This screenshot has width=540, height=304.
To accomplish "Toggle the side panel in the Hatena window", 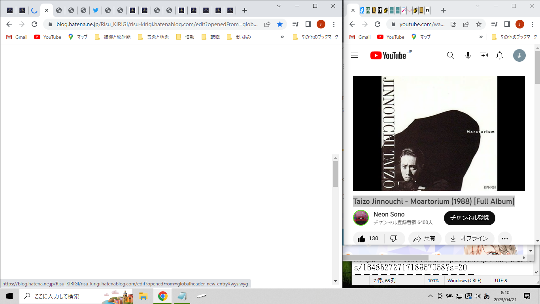I will 308,24.
